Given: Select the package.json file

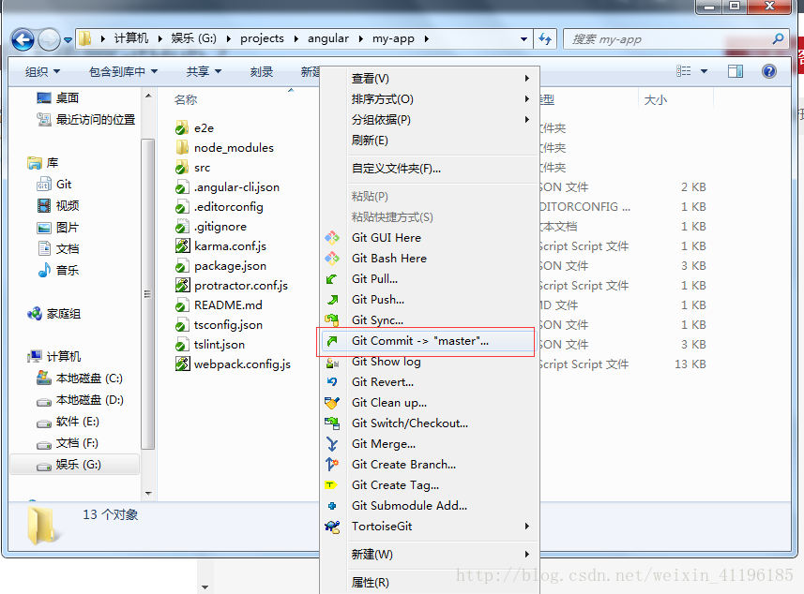Looking at the screenshot, I should 221,266.
